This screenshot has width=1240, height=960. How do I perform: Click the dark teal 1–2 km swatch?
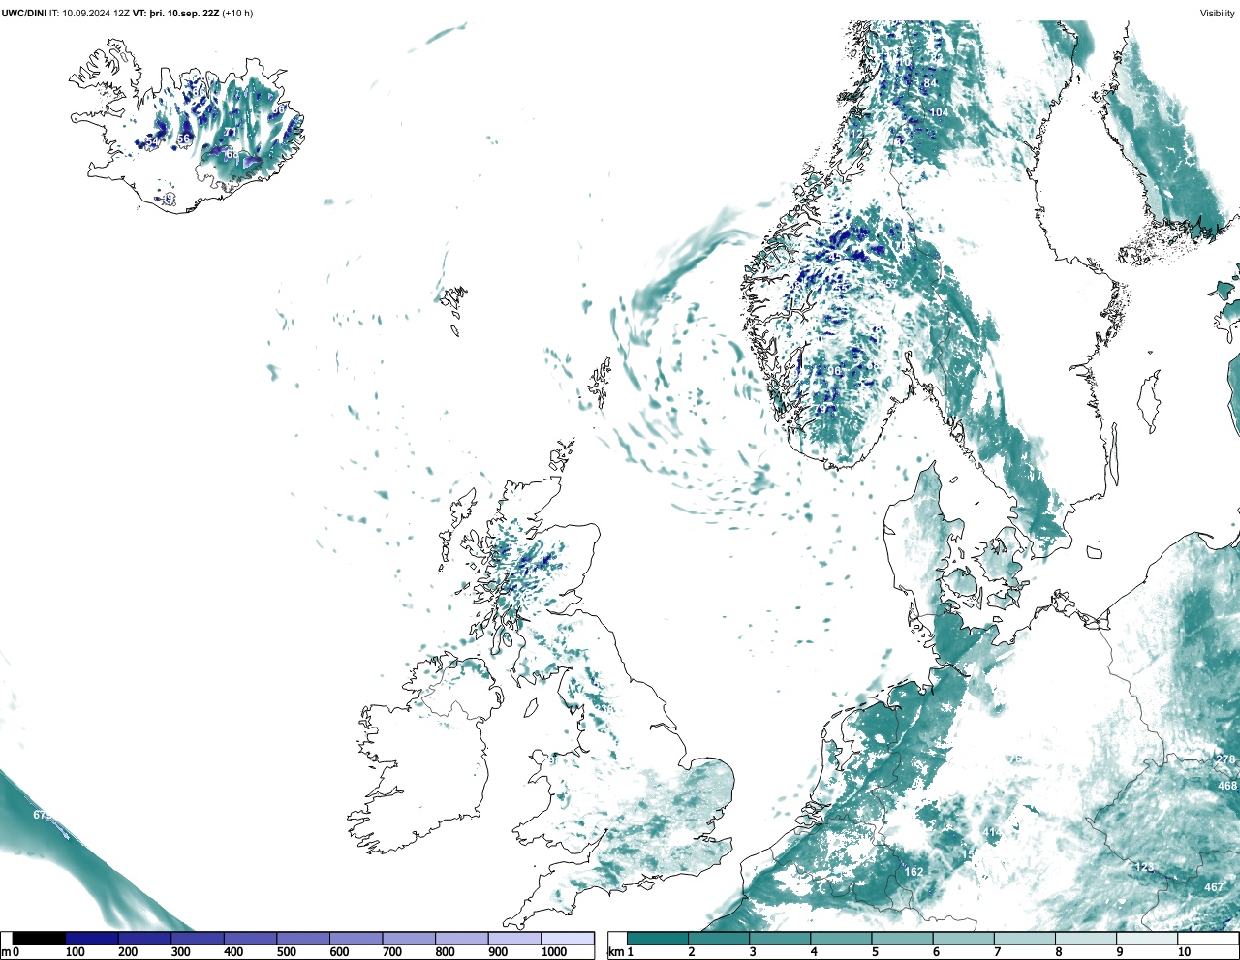[658, 939]
